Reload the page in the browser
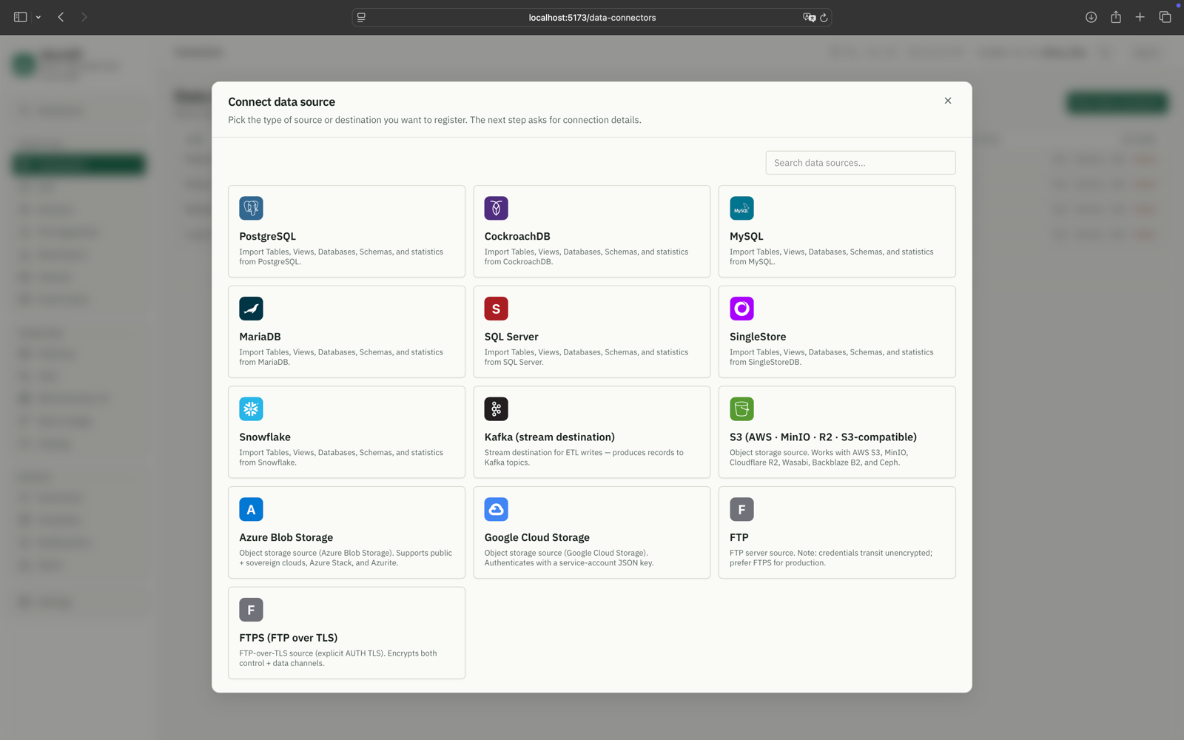The width and height of the screenshot is (1184, 740). [x=824, y=17]
